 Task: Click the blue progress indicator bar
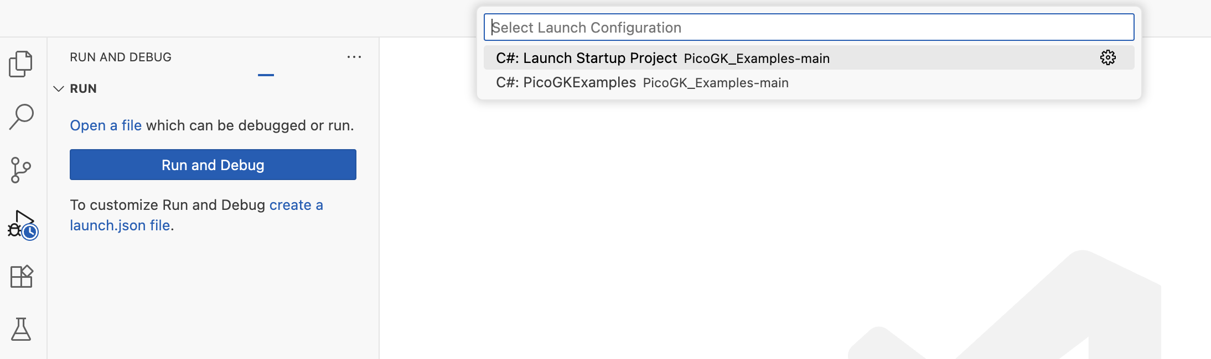[266, 75]
